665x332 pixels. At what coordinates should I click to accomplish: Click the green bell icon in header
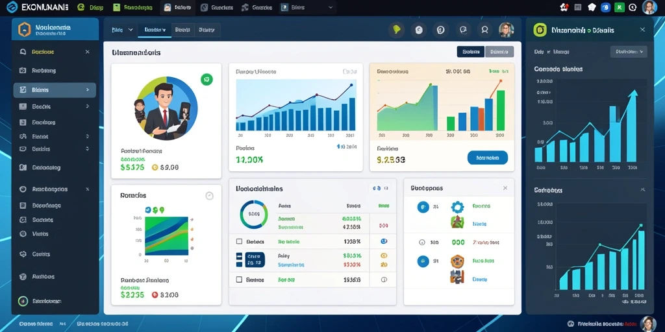[x=397, y=30]
